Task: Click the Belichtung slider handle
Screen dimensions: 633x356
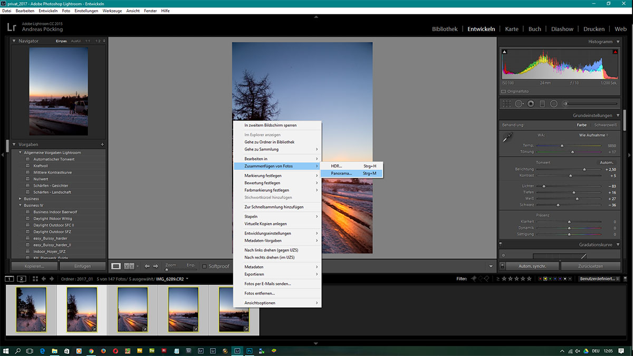Action: [584, 170]
